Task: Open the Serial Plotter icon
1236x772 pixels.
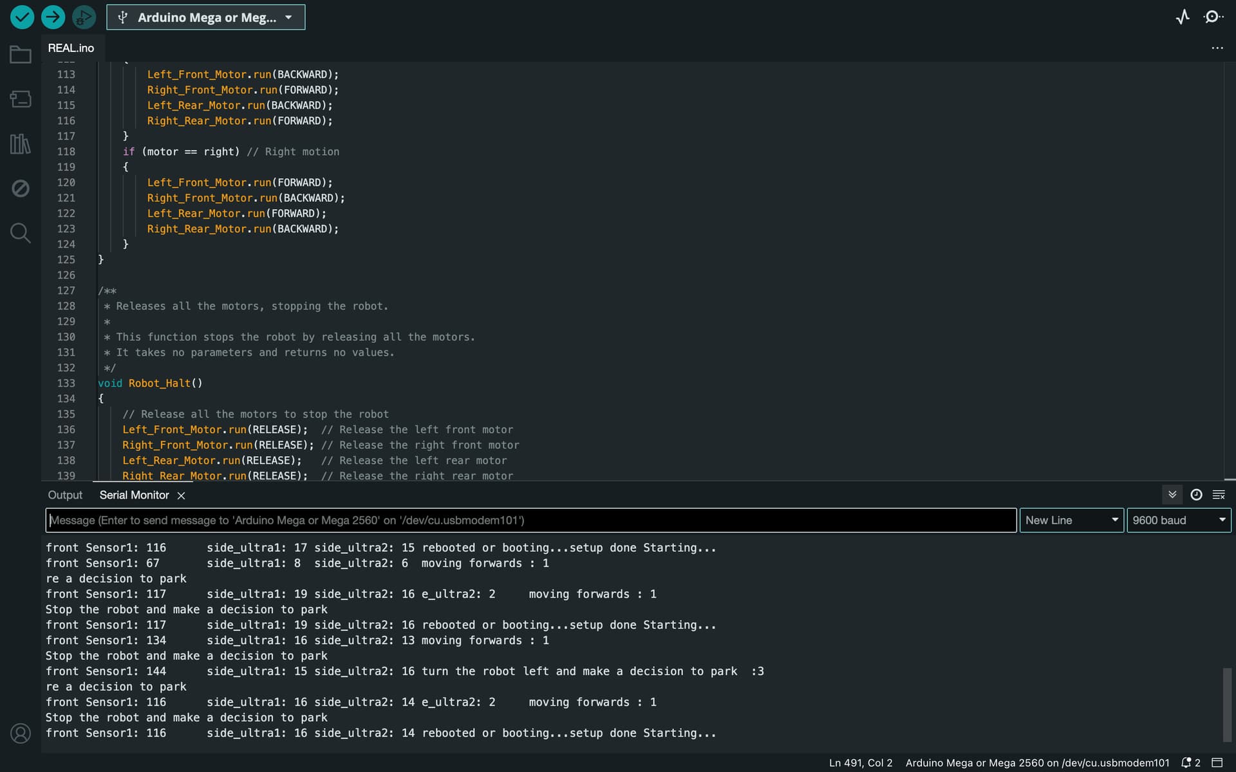Action: point(1183,17)
